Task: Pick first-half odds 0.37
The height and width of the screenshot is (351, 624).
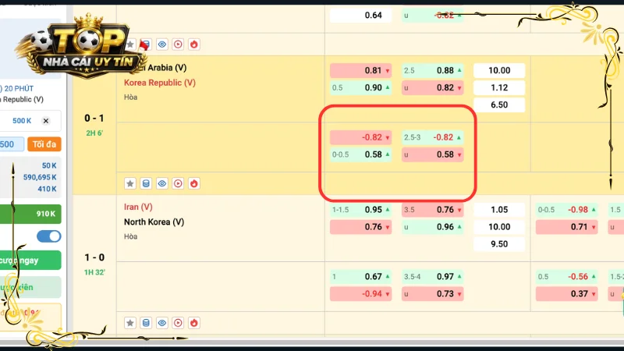Action: [x=567, y=294]
